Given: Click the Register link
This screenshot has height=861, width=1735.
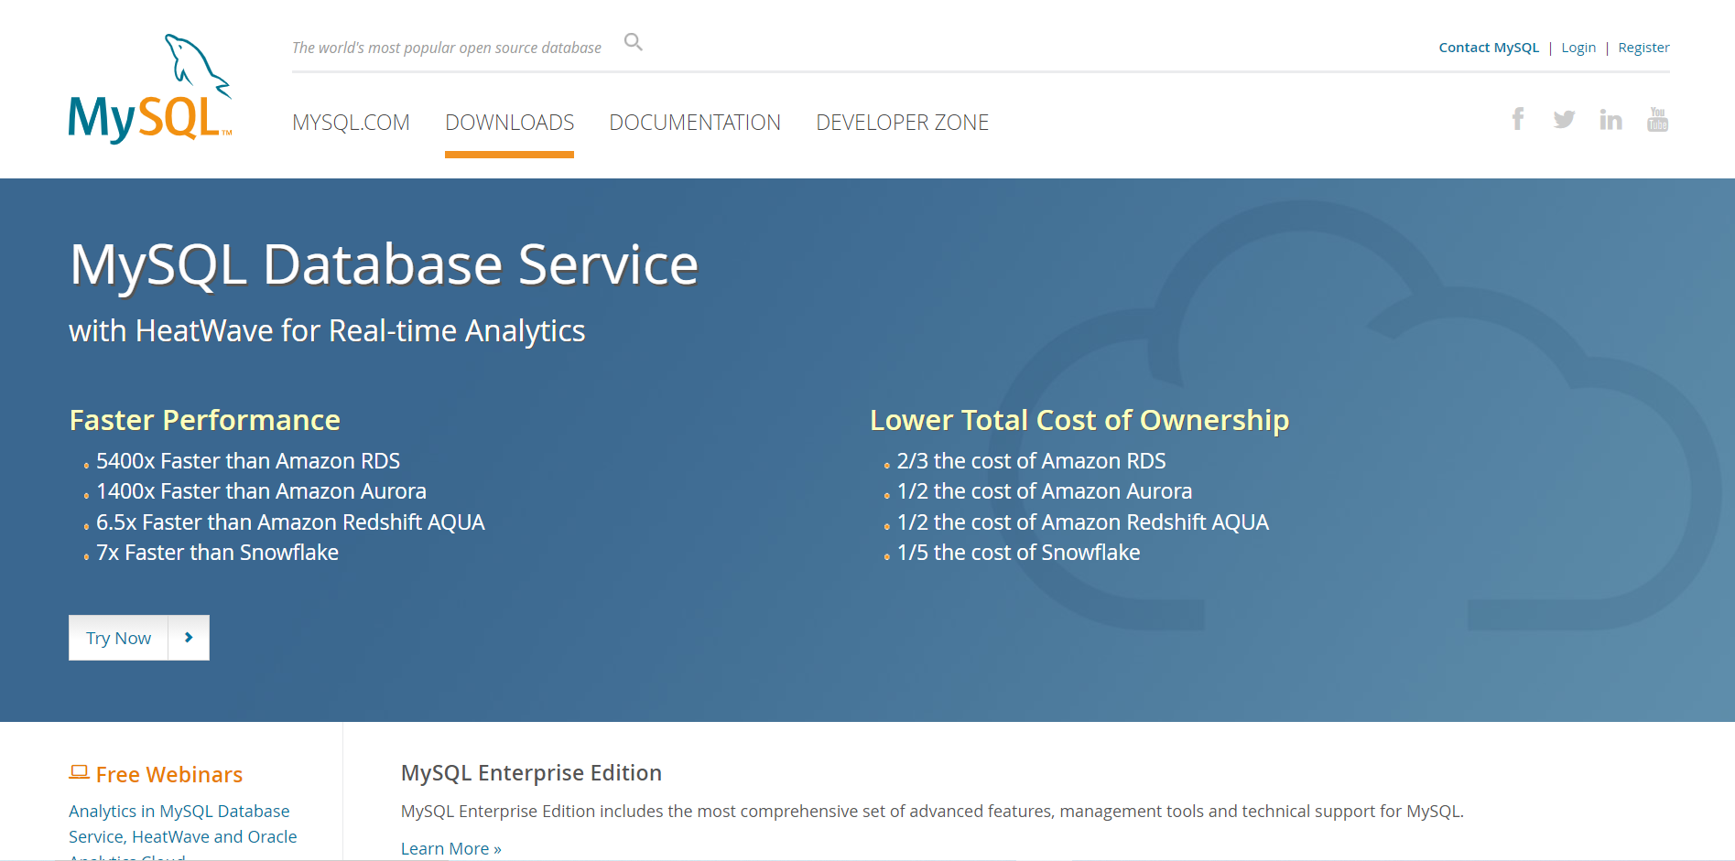Looking at the screenshot, I should click(x=1643, y=48).
